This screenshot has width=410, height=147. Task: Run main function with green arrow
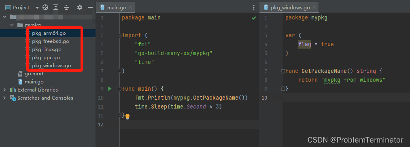110,89
